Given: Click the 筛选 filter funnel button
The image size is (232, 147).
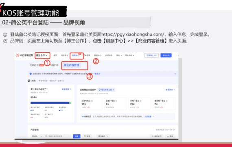Looking at the screenshot, I should click(87, 136).
